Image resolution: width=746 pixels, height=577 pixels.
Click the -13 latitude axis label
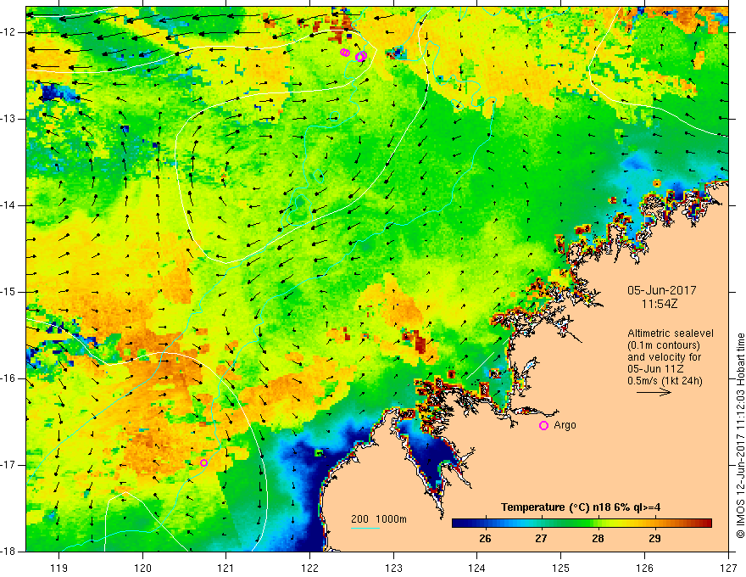point(8,119)
